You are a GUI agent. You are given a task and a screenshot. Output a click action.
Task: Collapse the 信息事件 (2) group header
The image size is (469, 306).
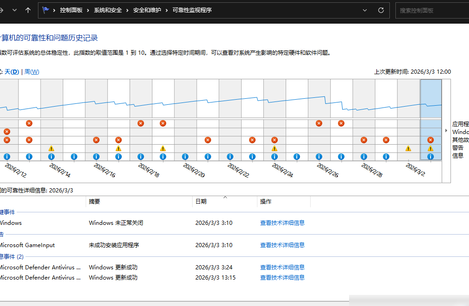[x=12, y=256]
